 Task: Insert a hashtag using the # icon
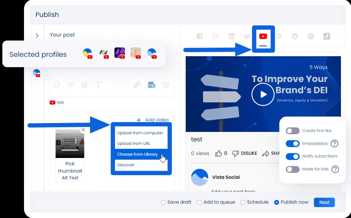tap(70, 85)
